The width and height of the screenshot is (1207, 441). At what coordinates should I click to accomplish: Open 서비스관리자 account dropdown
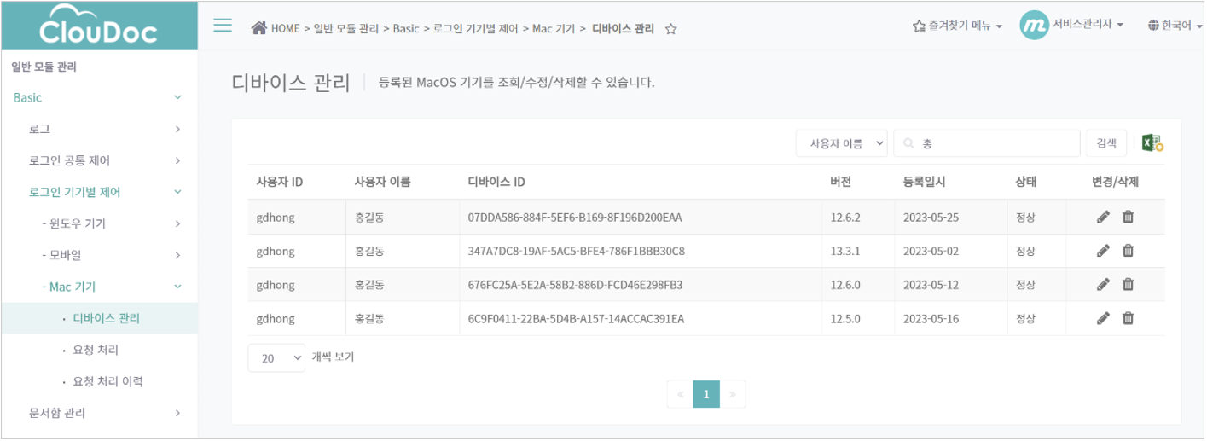coord(1088,25)
